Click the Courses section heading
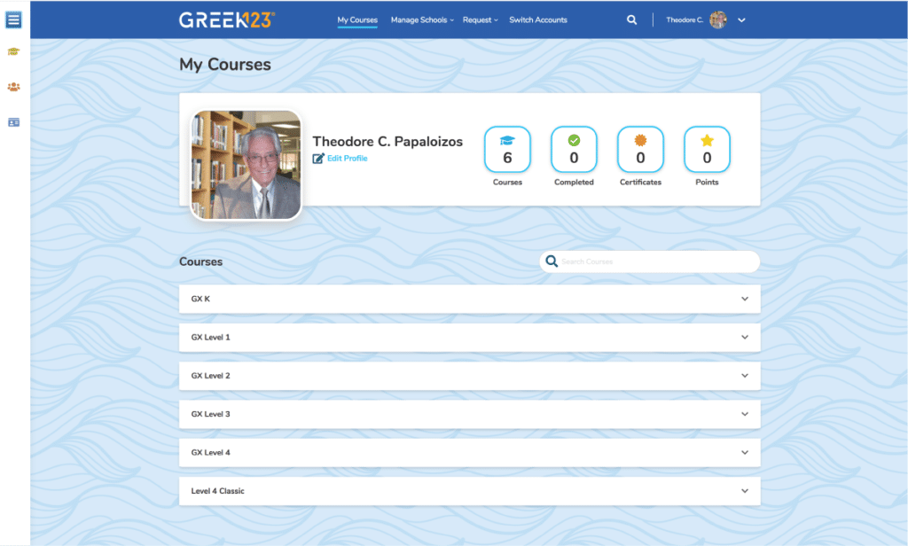 pos(201,261)
